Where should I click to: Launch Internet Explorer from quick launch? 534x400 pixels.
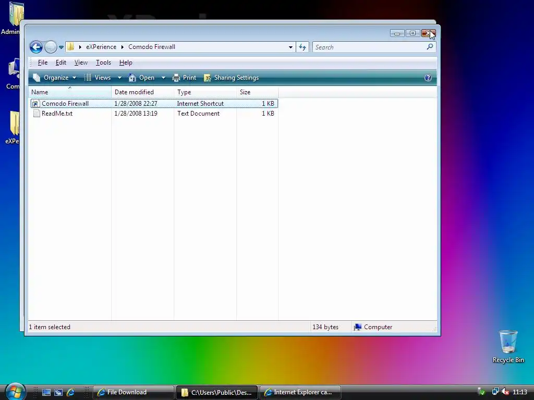click(x=70, y=392)
